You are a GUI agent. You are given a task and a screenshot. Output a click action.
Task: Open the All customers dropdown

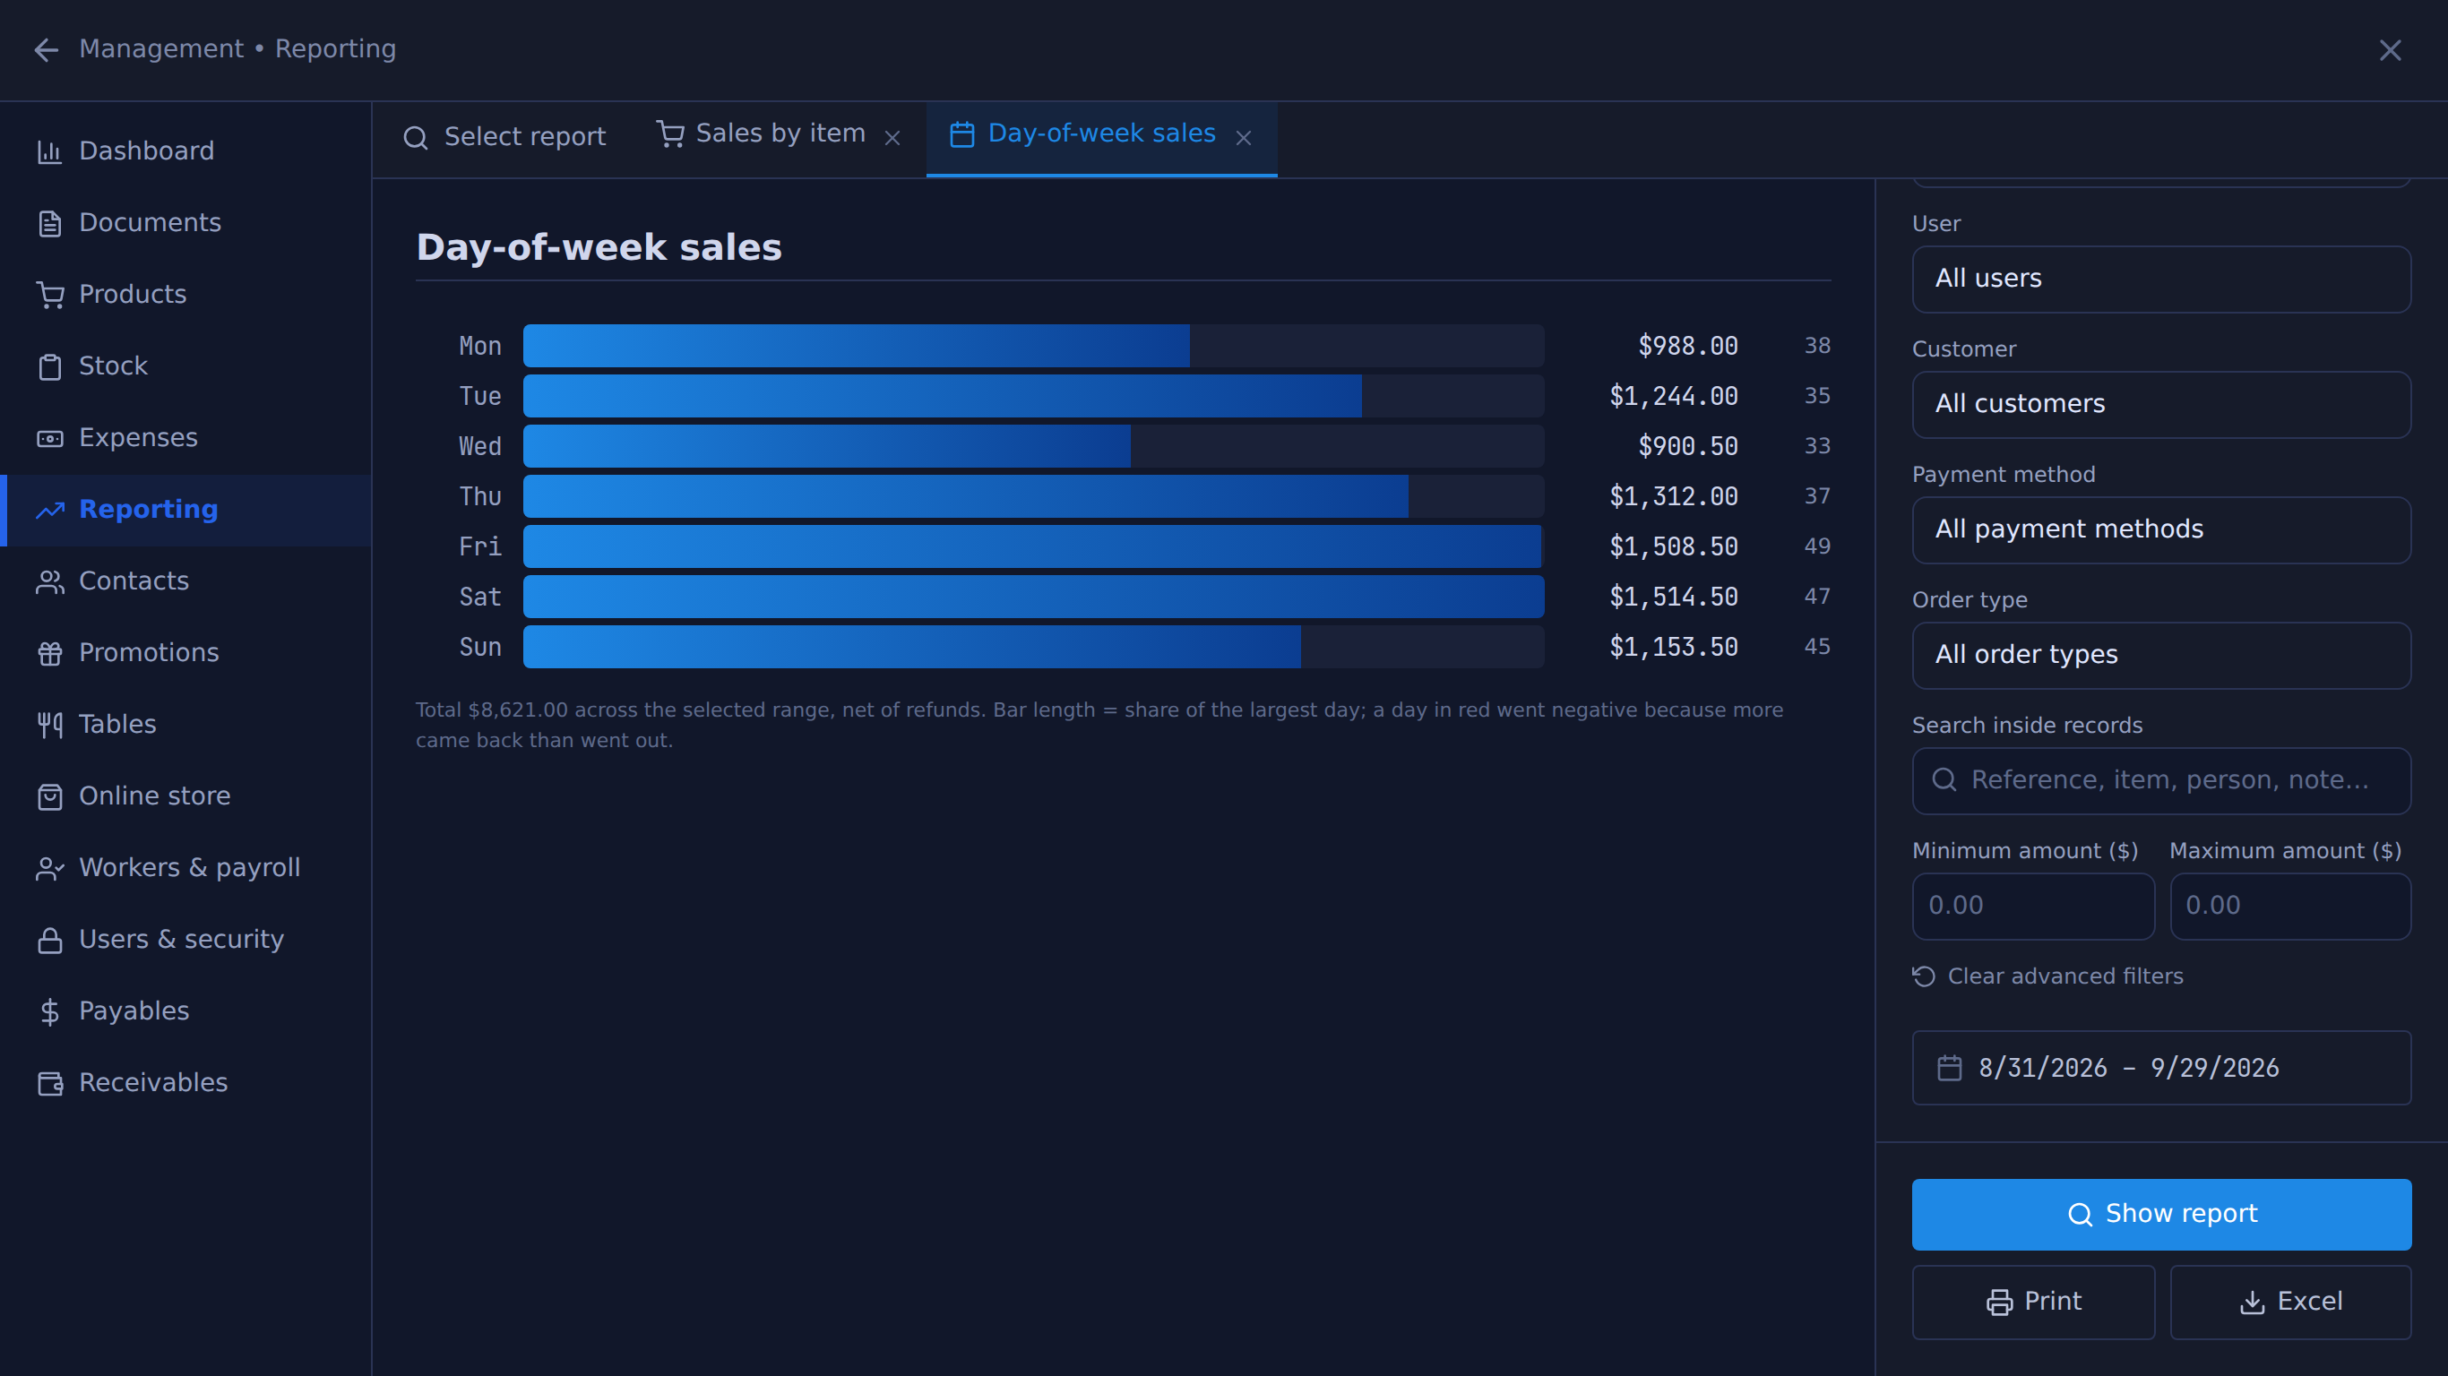[x=2160, y=405]
